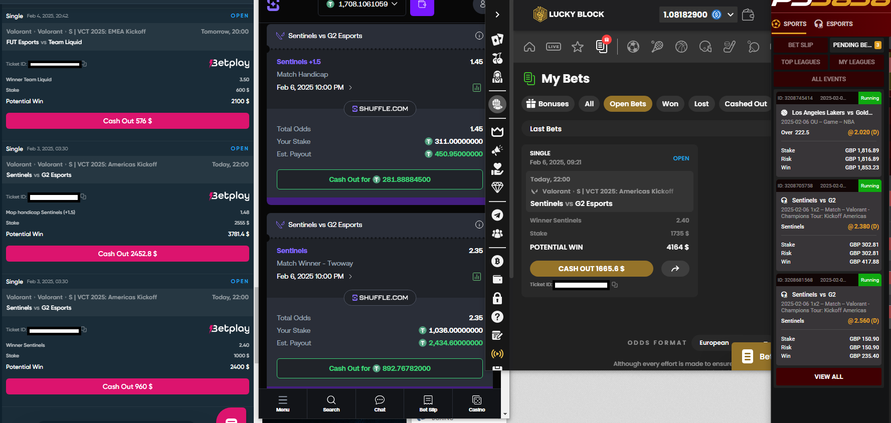Select the sportsbook ball icon in the sidebar

click(497, 104)
